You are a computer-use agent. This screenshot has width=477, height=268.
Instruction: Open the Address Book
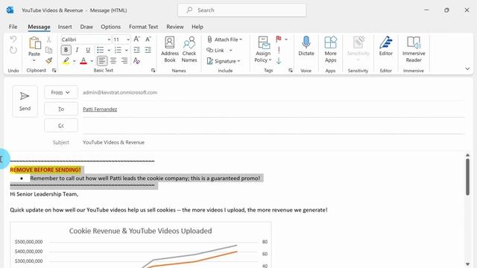tap(170, 50)
